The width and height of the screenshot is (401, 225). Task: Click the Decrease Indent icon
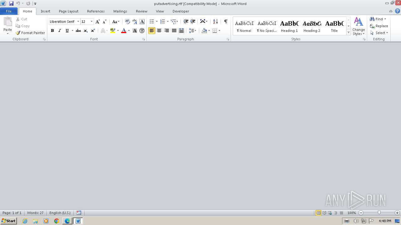(x=186, y=22)
